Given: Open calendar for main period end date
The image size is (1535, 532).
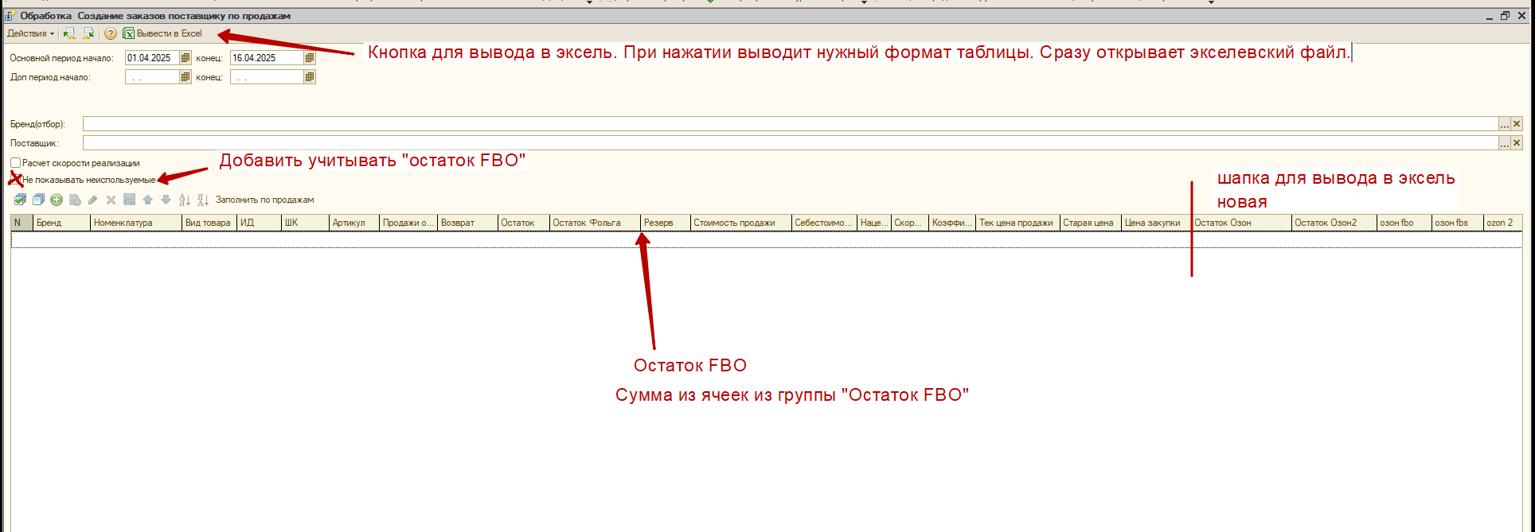Looking at the screenshot, I should 310,58.
